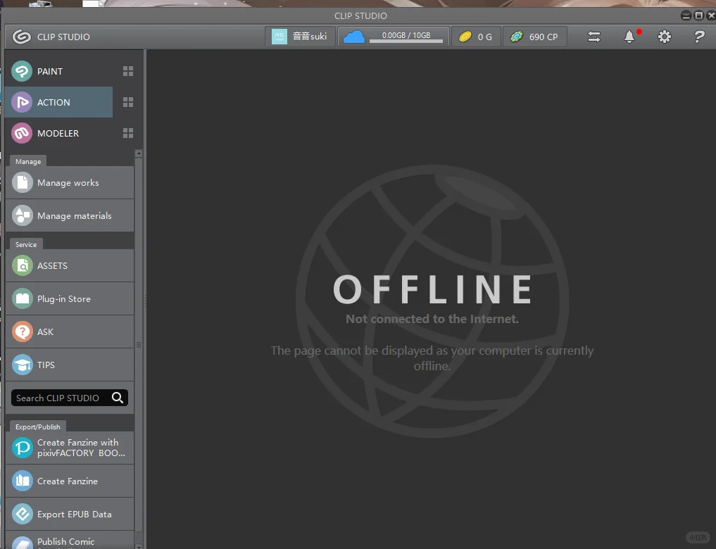Open the ACTION application entry
The width and height of the screenshot is (716, 549).
pyautogui.click(x=58, y=102)
